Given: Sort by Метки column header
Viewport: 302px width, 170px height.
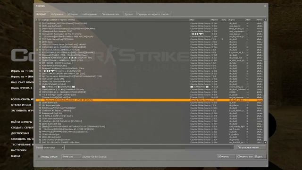Looking at the screenshot, I should tap(260, 20).
